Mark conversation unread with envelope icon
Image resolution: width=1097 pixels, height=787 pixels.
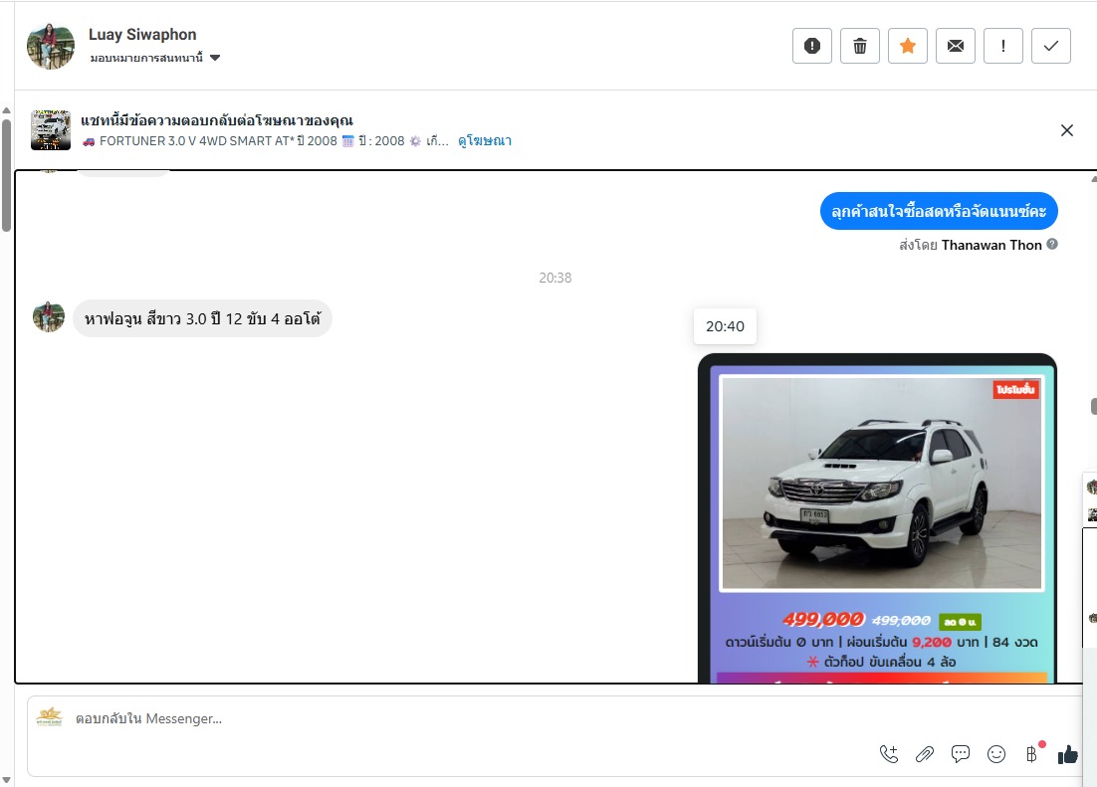pos(955,46)
